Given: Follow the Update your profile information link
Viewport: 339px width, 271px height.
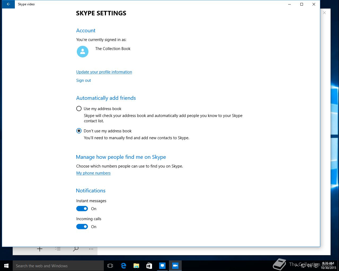Looking at the screenshot, I should point(104,72).
